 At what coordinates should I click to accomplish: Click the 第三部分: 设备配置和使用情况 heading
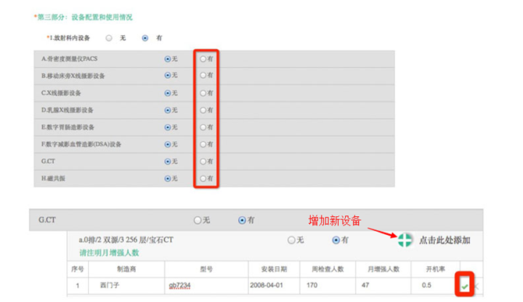85,17
